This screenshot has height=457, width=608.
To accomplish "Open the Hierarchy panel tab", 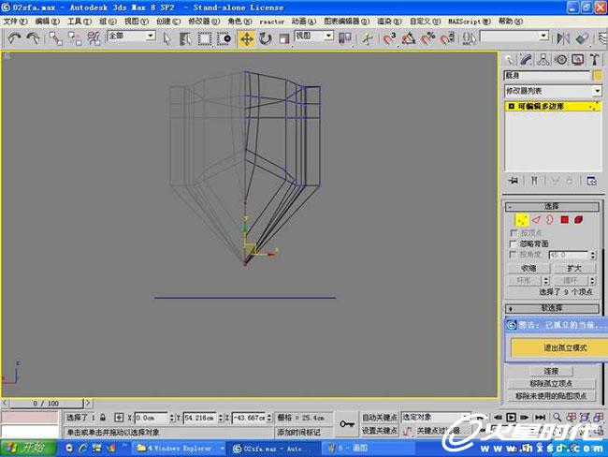I will coord(543,59).
